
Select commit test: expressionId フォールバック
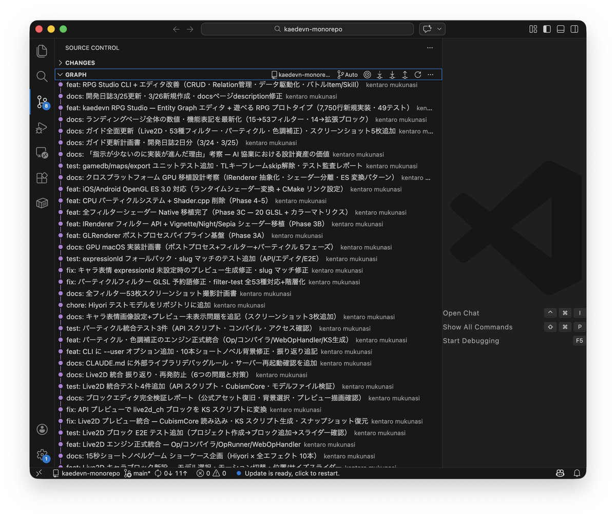tap(248, 258)
